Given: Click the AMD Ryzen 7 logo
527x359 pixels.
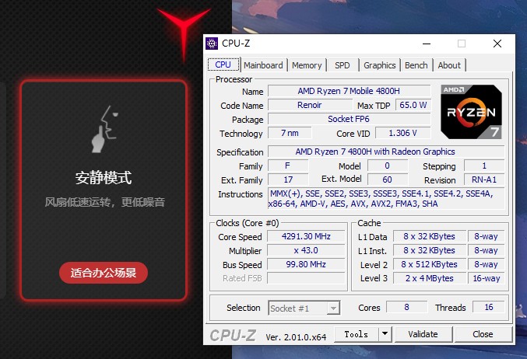Looking at the screenshot, I should pos(471,113).
